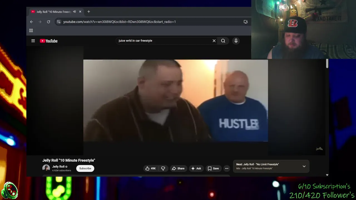Like the video with thumbs up

(150, 168)
